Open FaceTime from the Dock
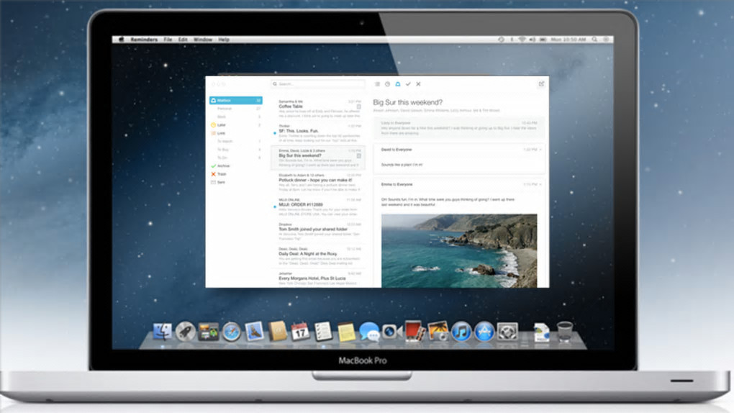Screen dimensions: 734x413 [391, 332]
